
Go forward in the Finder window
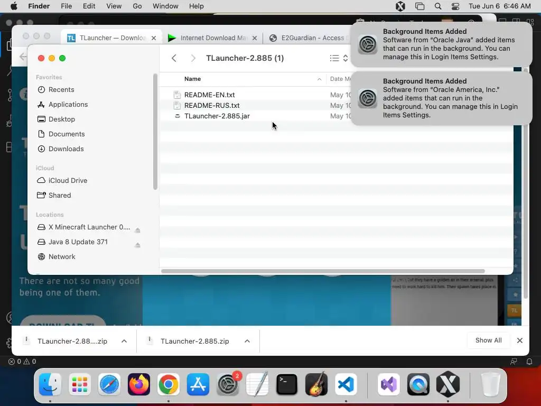coord(193,58)
